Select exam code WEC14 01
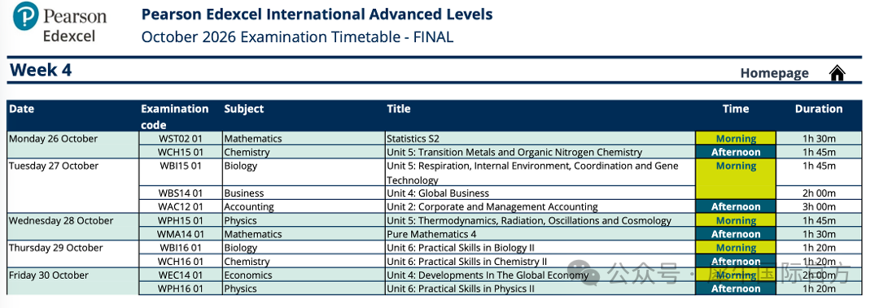Screen dimensions: 879x308 pyautogui.click(x=181, y=275)
